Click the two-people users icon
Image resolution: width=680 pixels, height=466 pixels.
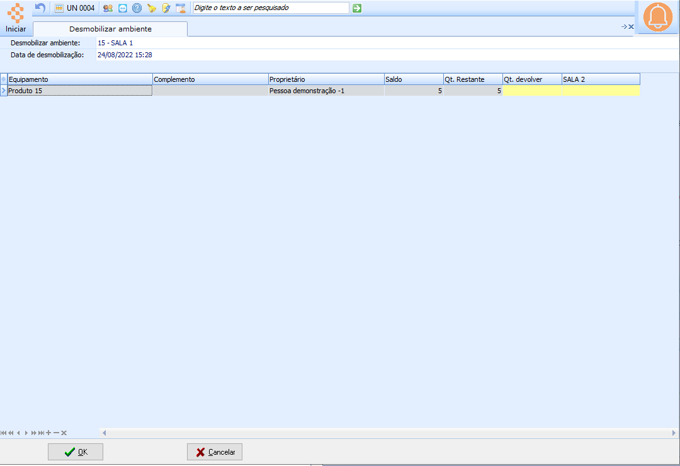[x=108, y=8]
